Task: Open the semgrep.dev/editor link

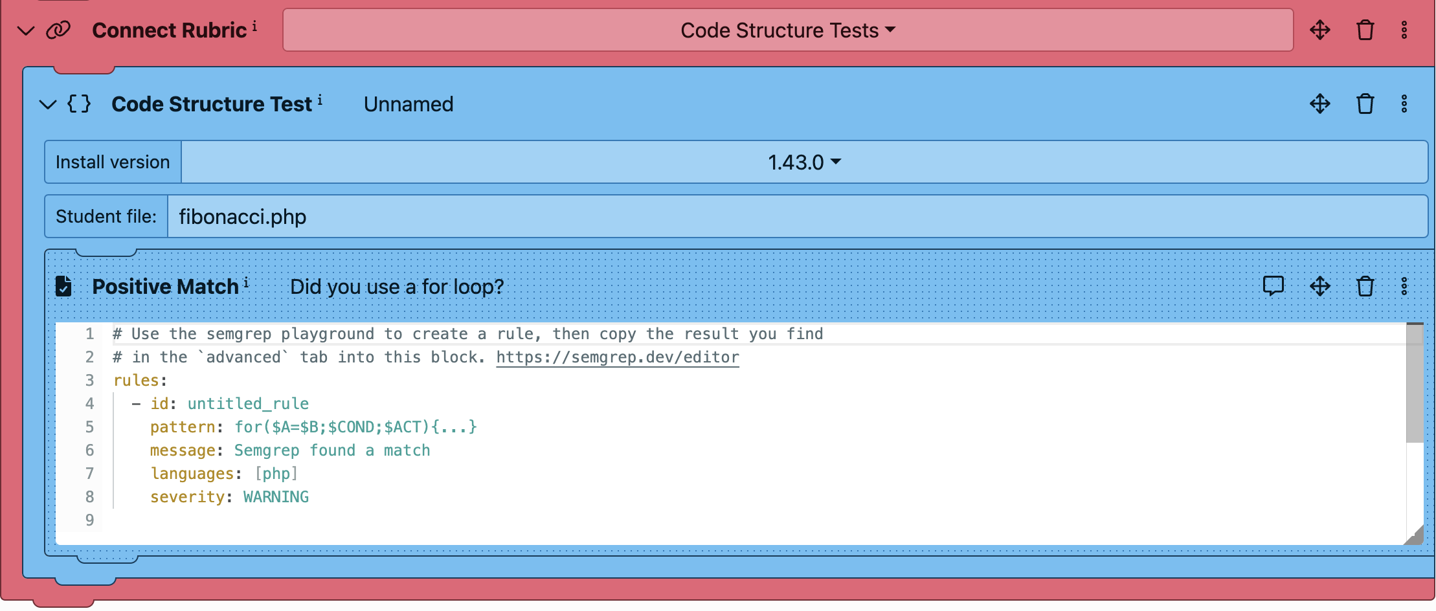Action: 617,357
